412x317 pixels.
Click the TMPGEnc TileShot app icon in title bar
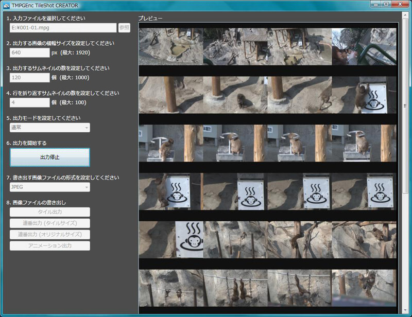6,5
